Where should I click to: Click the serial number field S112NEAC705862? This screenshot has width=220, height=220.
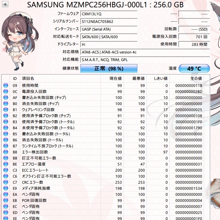(109, 21)
